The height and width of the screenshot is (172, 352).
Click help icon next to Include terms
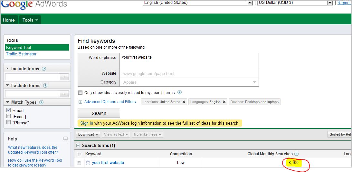pos(44,69)
